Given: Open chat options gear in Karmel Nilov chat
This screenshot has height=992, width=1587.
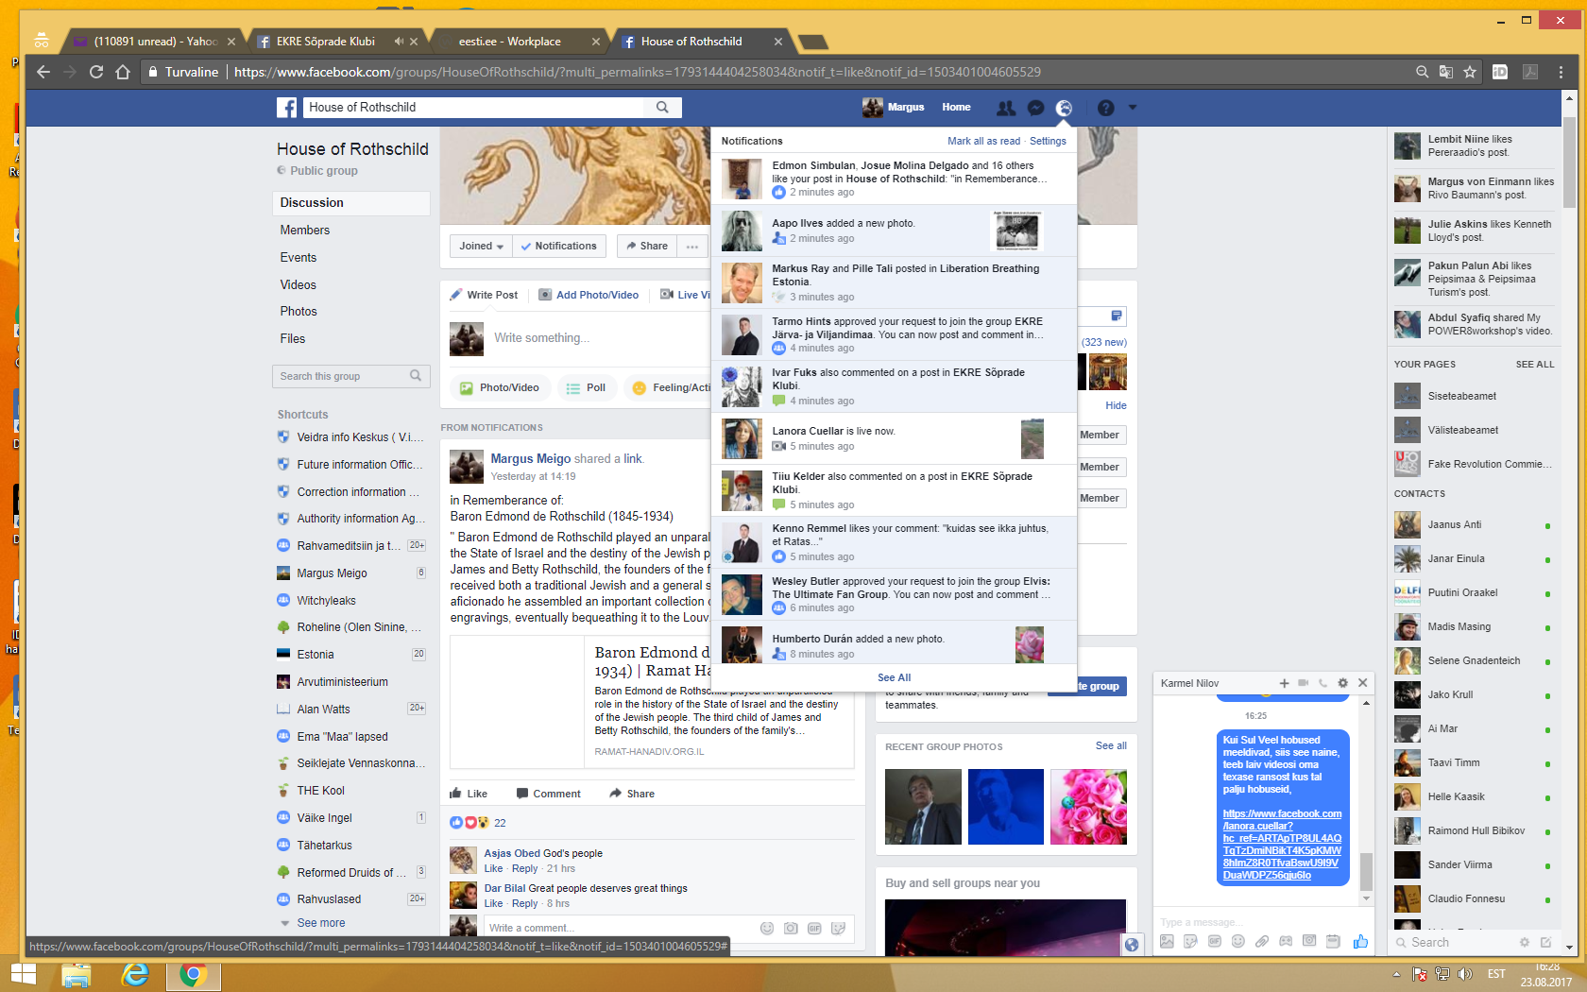Looking at the screenshot, I should [x=1342, y=683].
